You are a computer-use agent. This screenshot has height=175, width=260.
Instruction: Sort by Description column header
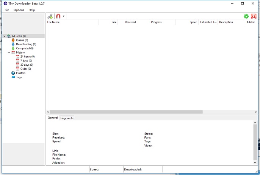231,22
